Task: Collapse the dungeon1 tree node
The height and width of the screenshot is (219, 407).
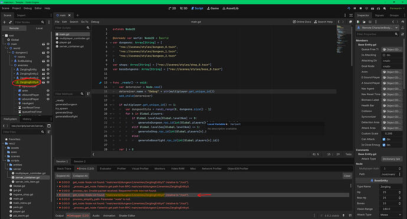Action: point(10,52)
